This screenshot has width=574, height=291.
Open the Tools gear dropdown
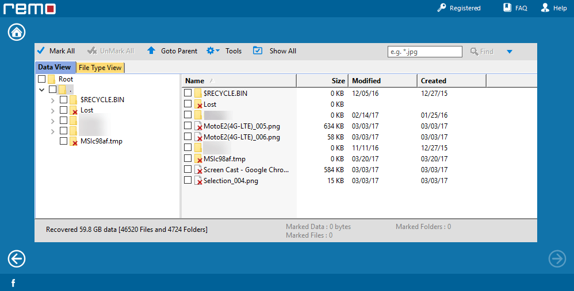pos(213,51)
